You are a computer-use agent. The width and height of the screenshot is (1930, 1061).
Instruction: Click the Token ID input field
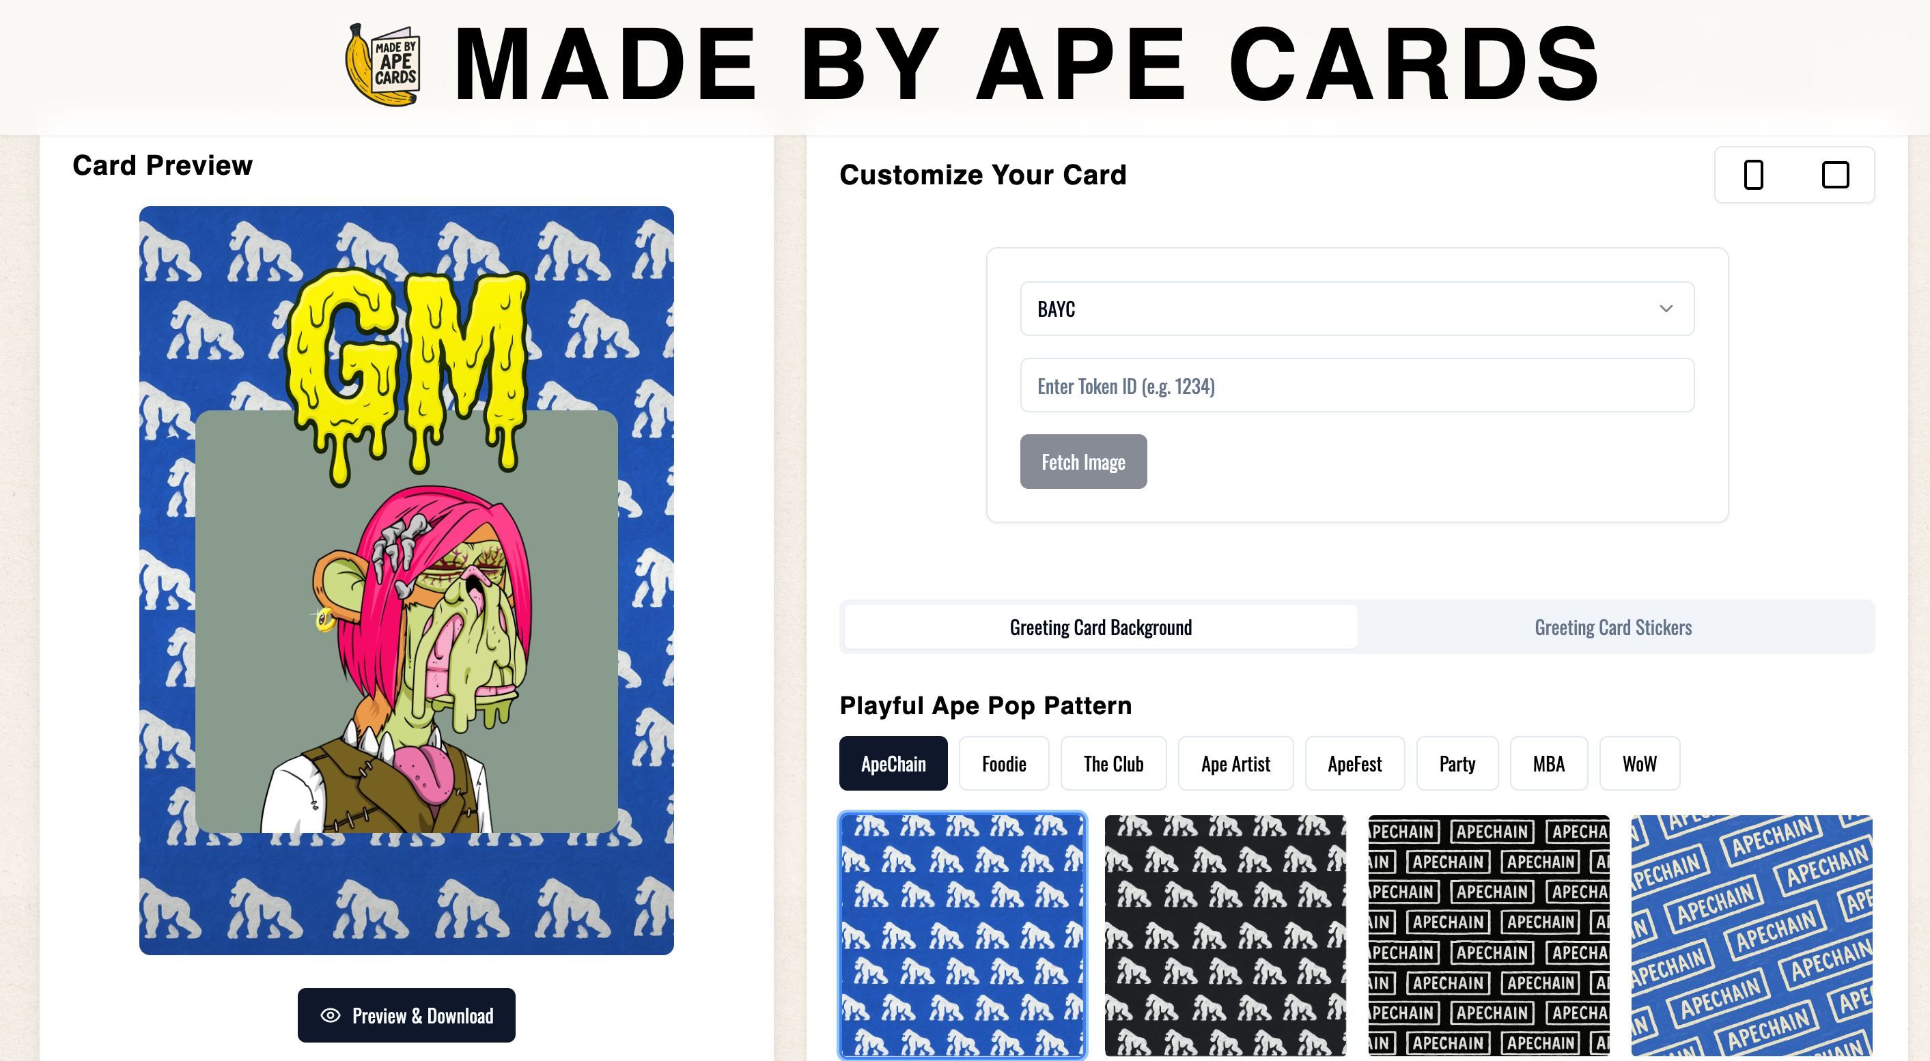point(1357,386)
